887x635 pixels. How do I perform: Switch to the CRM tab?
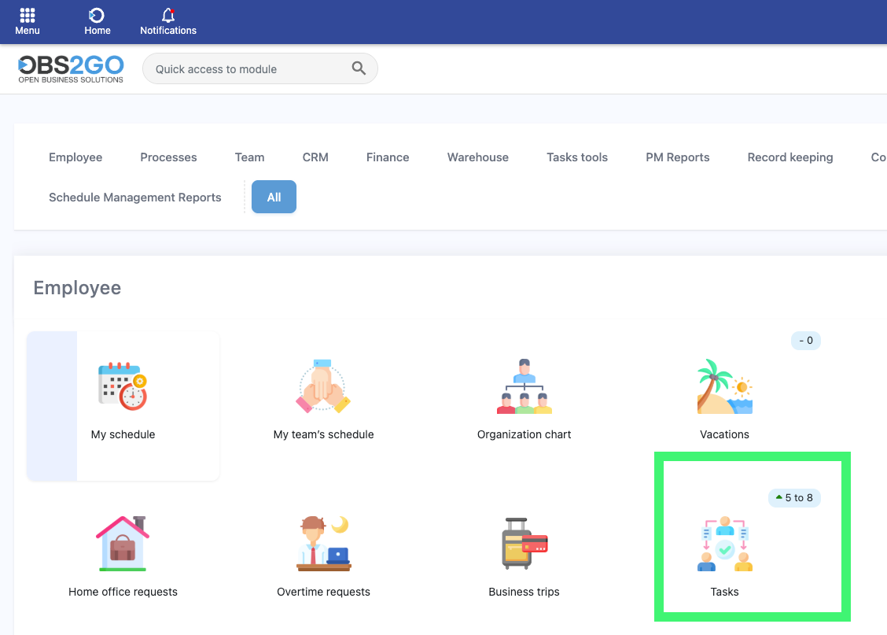(x=315, y=157)
